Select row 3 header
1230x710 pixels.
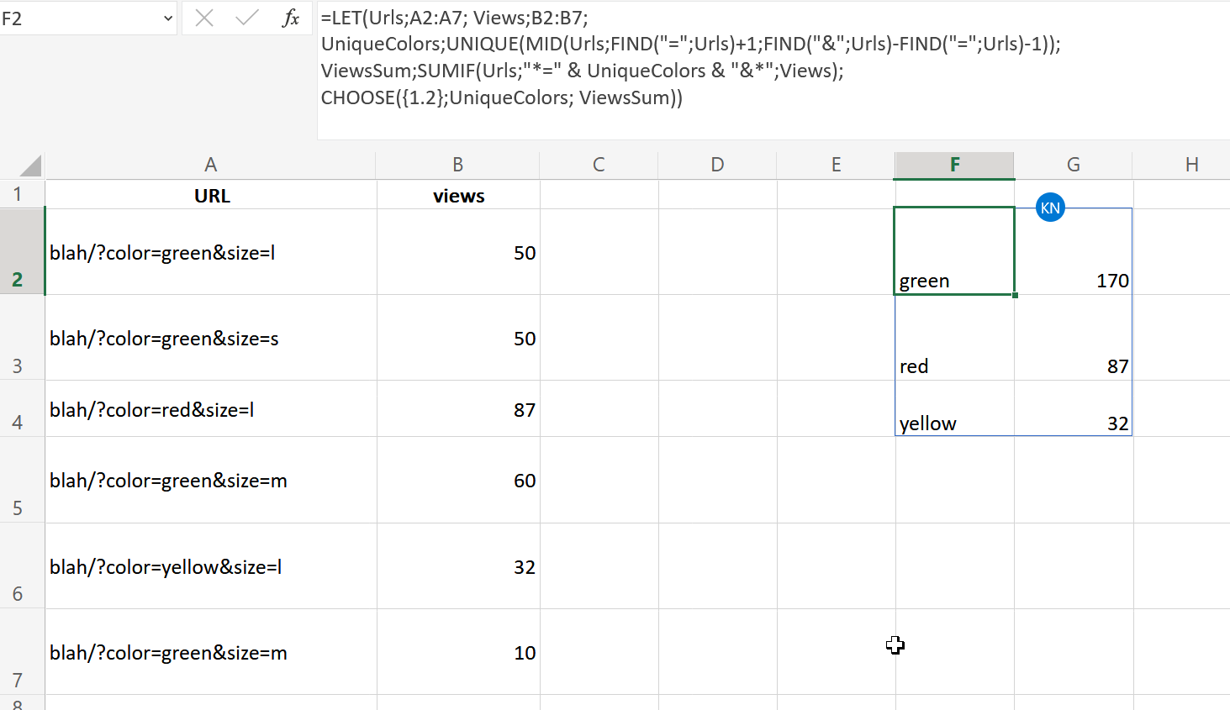pos(22,337)
